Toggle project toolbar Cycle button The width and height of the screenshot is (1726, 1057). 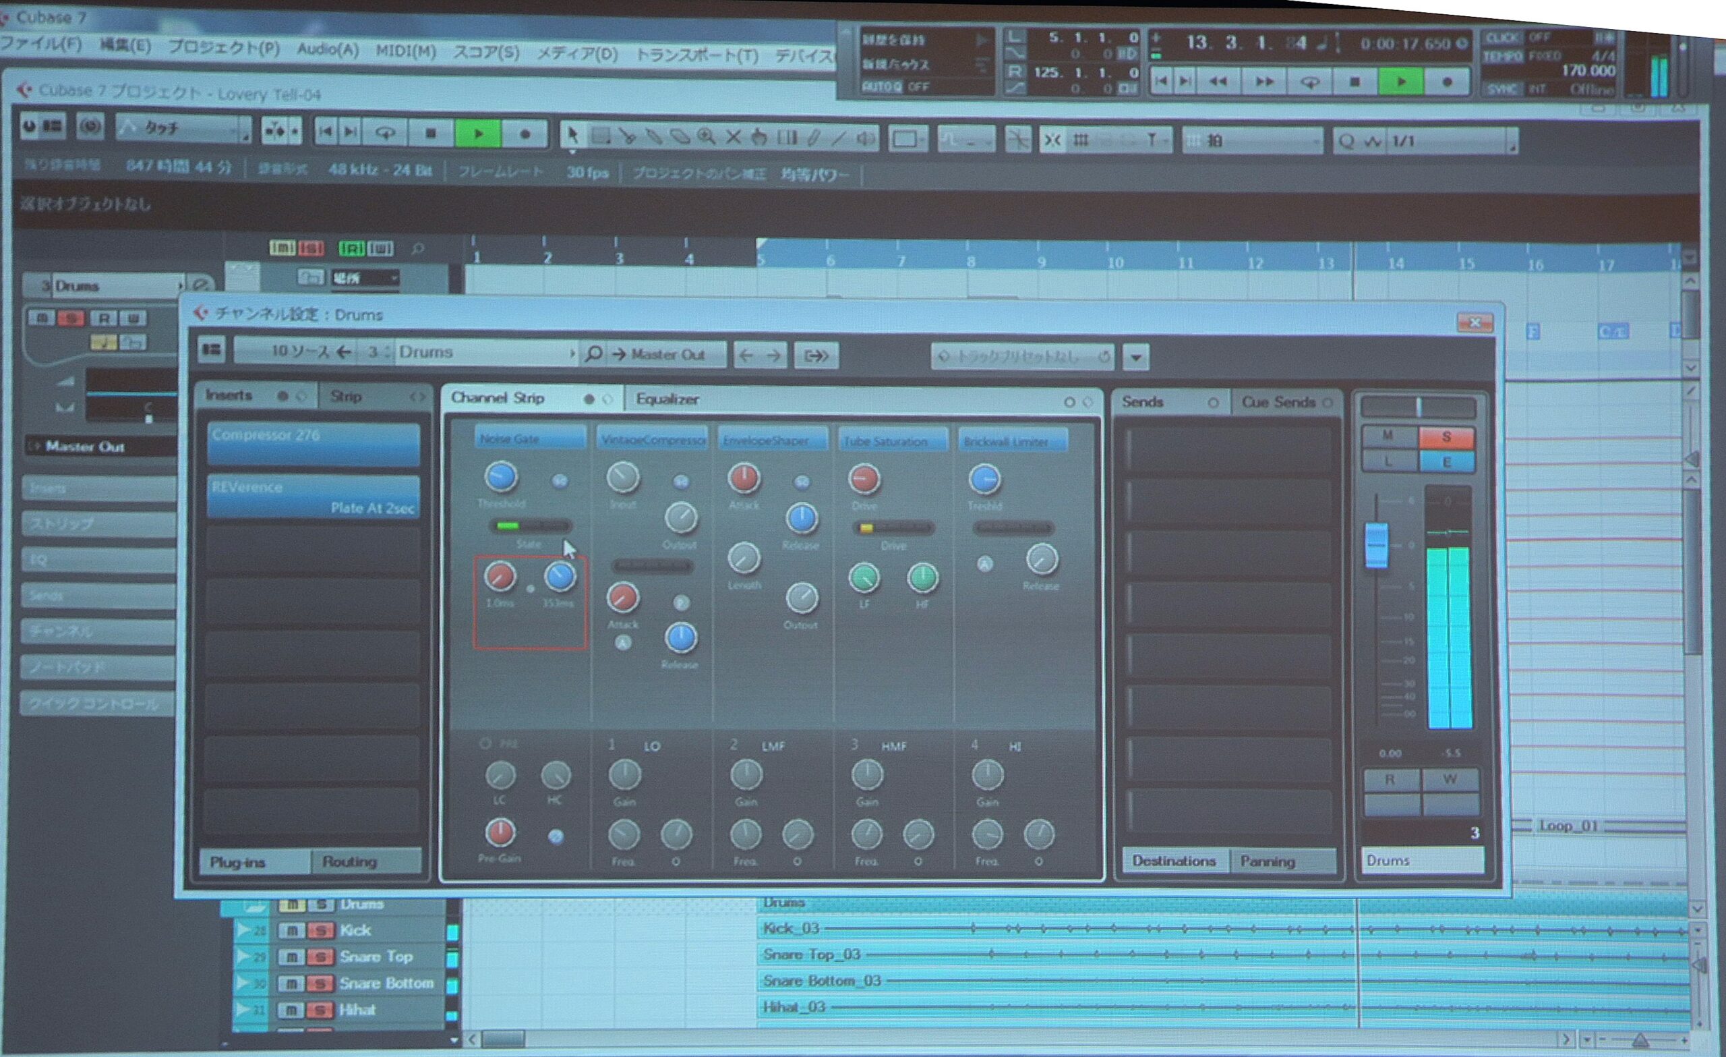tap(384, 132)
